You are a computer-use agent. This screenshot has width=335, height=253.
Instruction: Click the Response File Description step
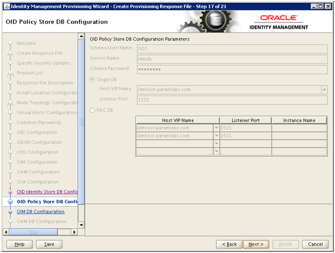coord(45,83)
